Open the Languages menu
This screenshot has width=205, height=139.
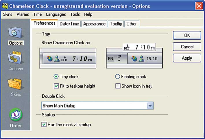click(x=56, y=14)
